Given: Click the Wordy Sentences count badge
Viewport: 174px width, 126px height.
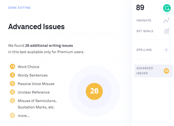Looking at the screenshot, I should 12,75.
